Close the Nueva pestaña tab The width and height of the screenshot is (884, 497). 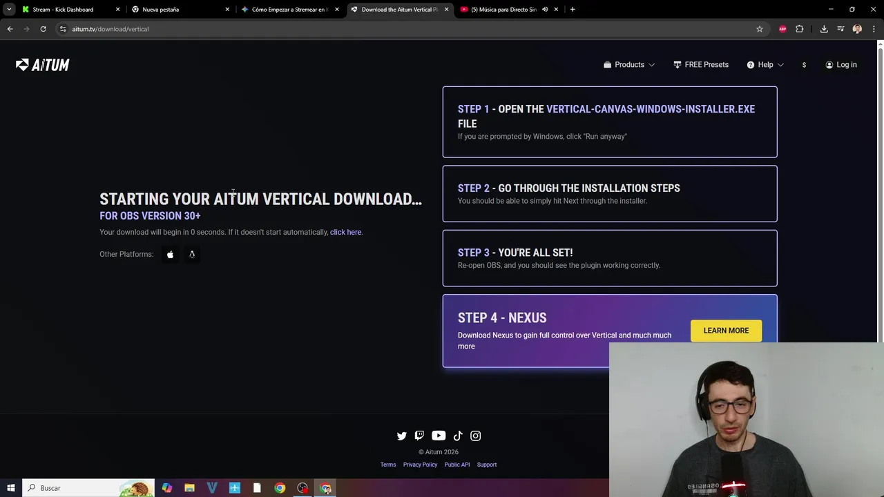pos(227,10)
